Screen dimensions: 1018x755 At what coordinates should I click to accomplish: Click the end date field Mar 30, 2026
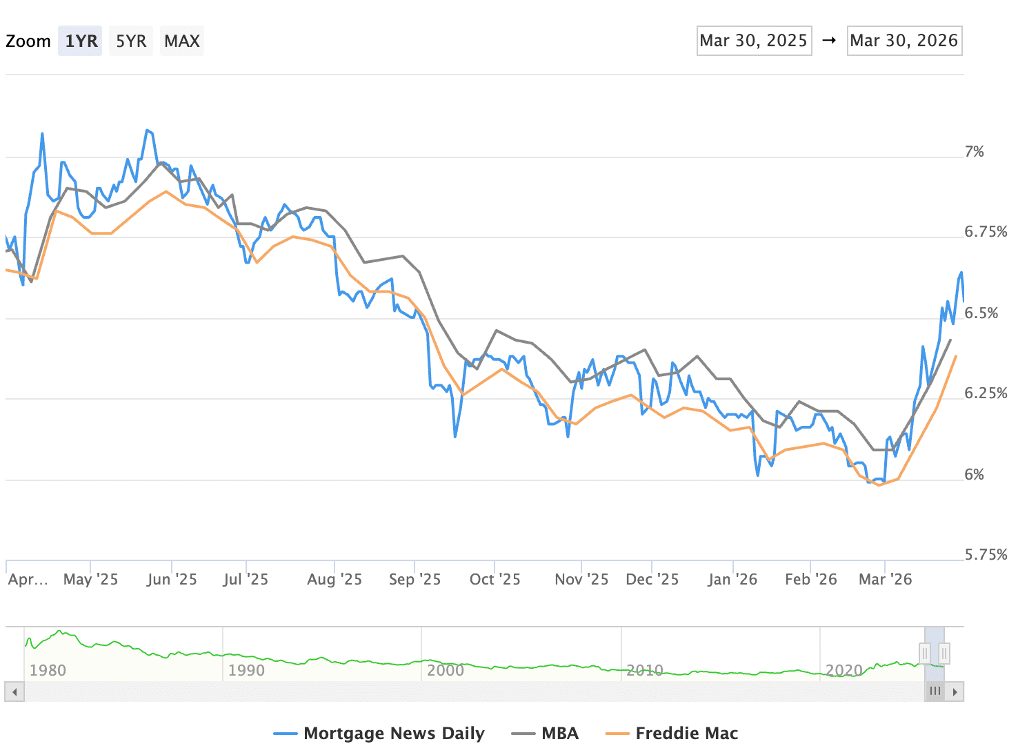(904, 41)
